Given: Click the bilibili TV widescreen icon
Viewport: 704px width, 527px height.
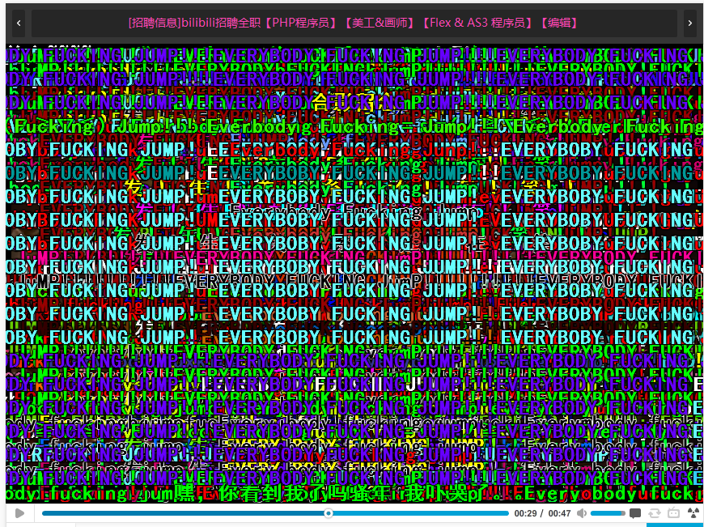Looking at the screenshot, I should [673, 513].
